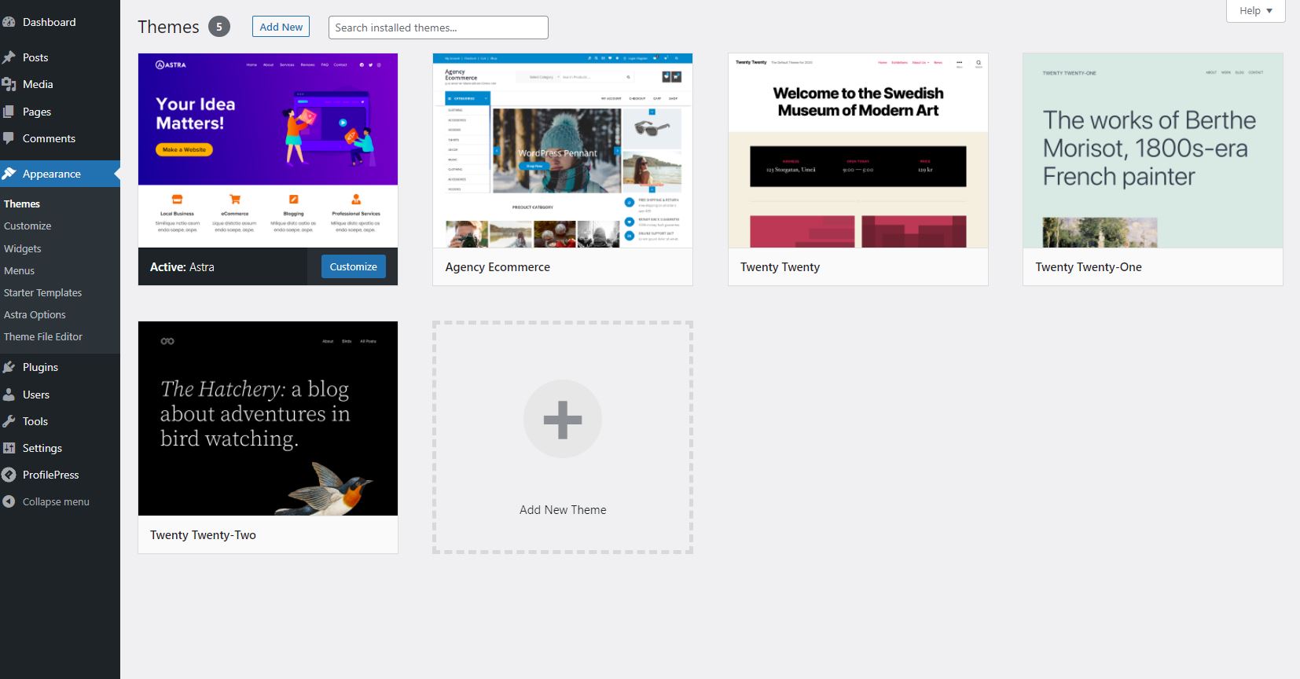Screen dimensions: 1300x679
Task: Click the Add New Theme label
Action: 563,510
